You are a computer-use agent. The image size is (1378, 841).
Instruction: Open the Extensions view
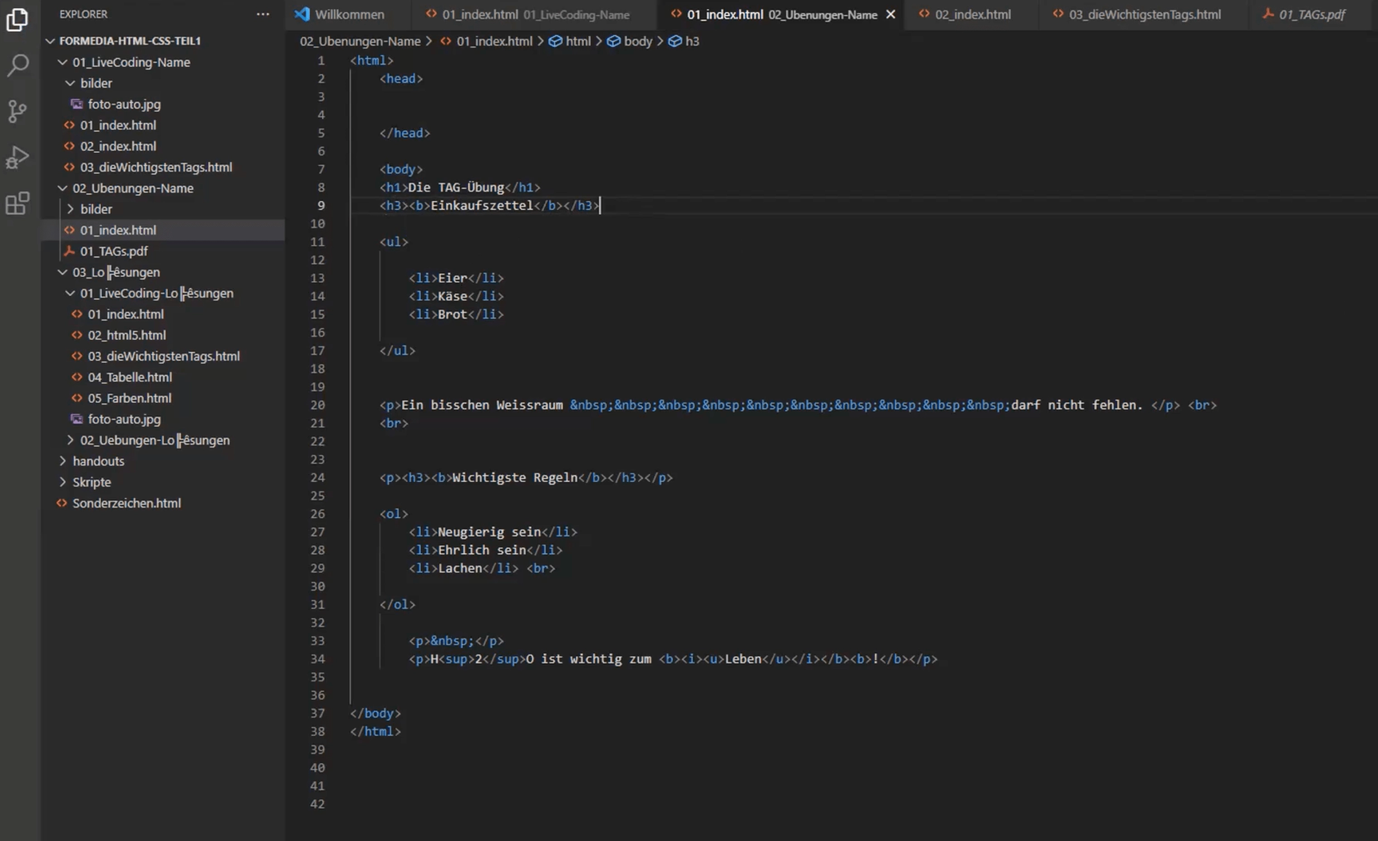(x=17, y=204)
